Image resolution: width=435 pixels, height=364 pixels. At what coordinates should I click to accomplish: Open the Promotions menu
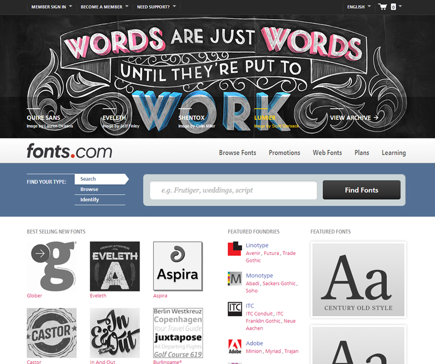[284, 153]
